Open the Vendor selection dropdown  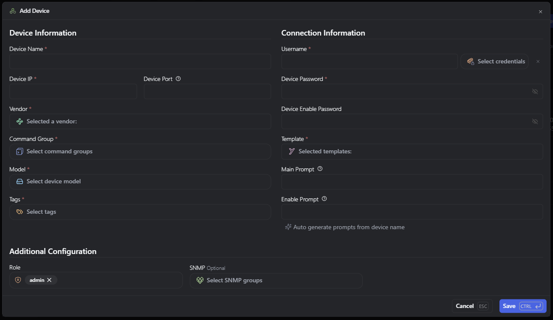[140, 121]
